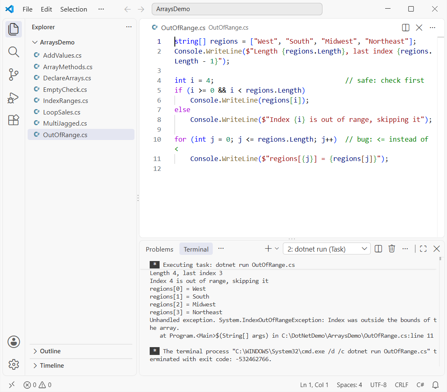Click the OutOfRange.cs breadcrumb label
447x392 pixels.
(x=228, y=28)
